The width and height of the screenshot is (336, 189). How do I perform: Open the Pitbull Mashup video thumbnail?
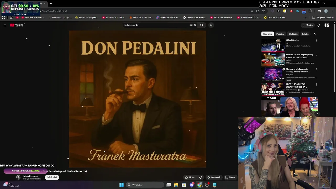(273, 45)
